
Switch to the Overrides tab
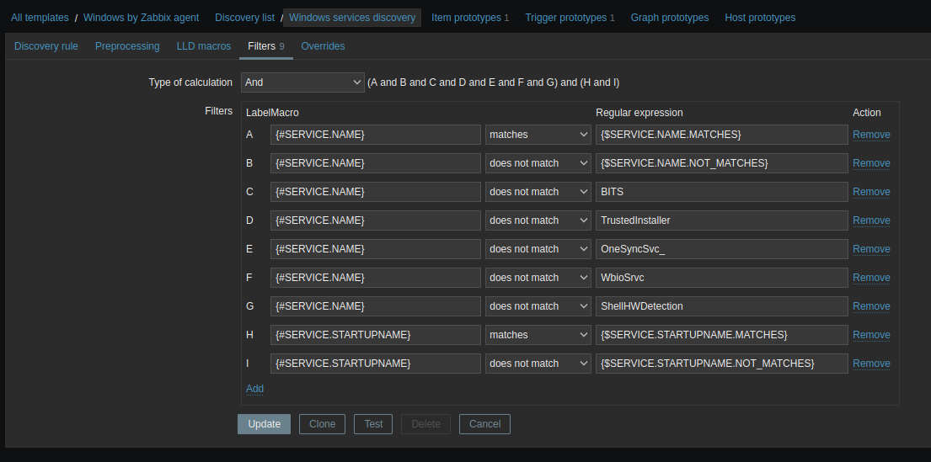pos(323,46)
